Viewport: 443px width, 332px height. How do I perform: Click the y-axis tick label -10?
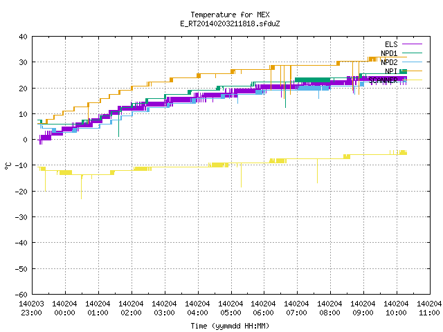(x=21, y=165)
